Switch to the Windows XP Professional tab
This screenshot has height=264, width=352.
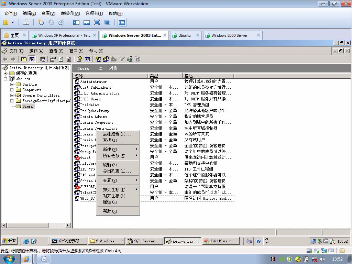click(64, 35)
